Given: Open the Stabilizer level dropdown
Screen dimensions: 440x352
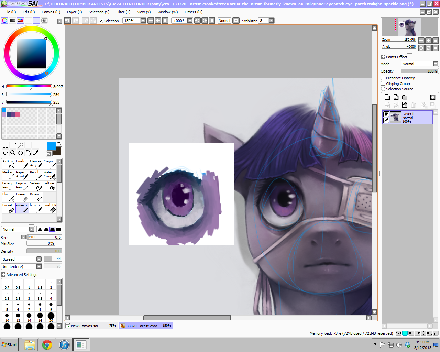Looking at the screenshot, I should [272, 21].
